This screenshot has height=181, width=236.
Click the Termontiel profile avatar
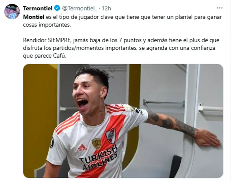click(12, 12)
